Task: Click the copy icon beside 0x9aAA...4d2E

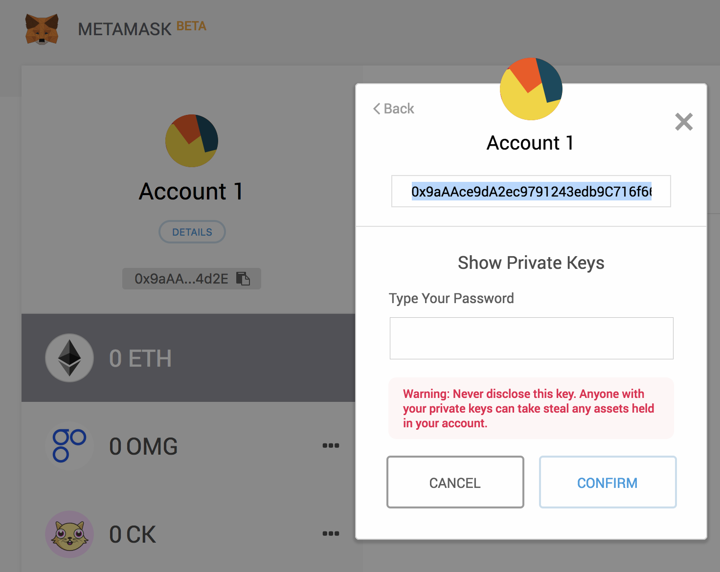Action: 244,278
